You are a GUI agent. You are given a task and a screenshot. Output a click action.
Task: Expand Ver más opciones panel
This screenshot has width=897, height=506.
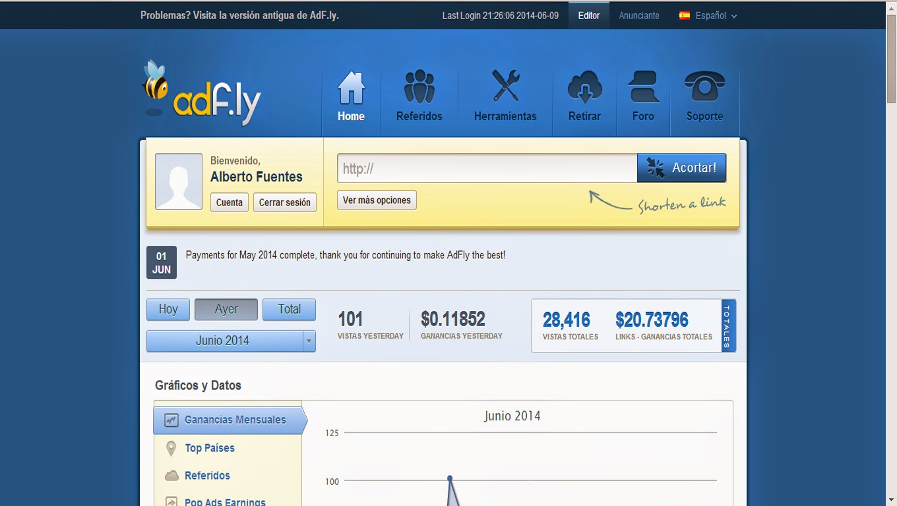point(376,200)
